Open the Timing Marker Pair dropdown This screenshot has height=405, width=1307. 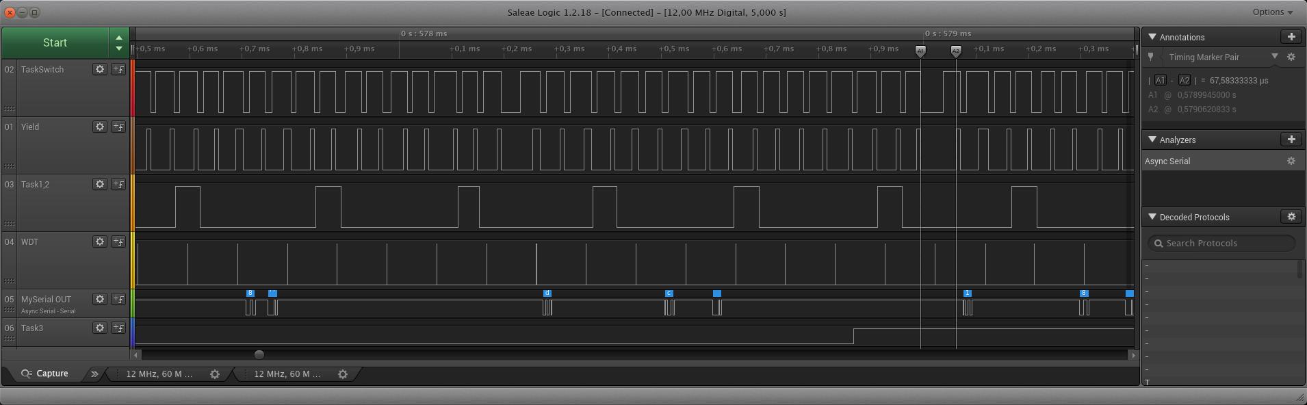click(1274, 57)
